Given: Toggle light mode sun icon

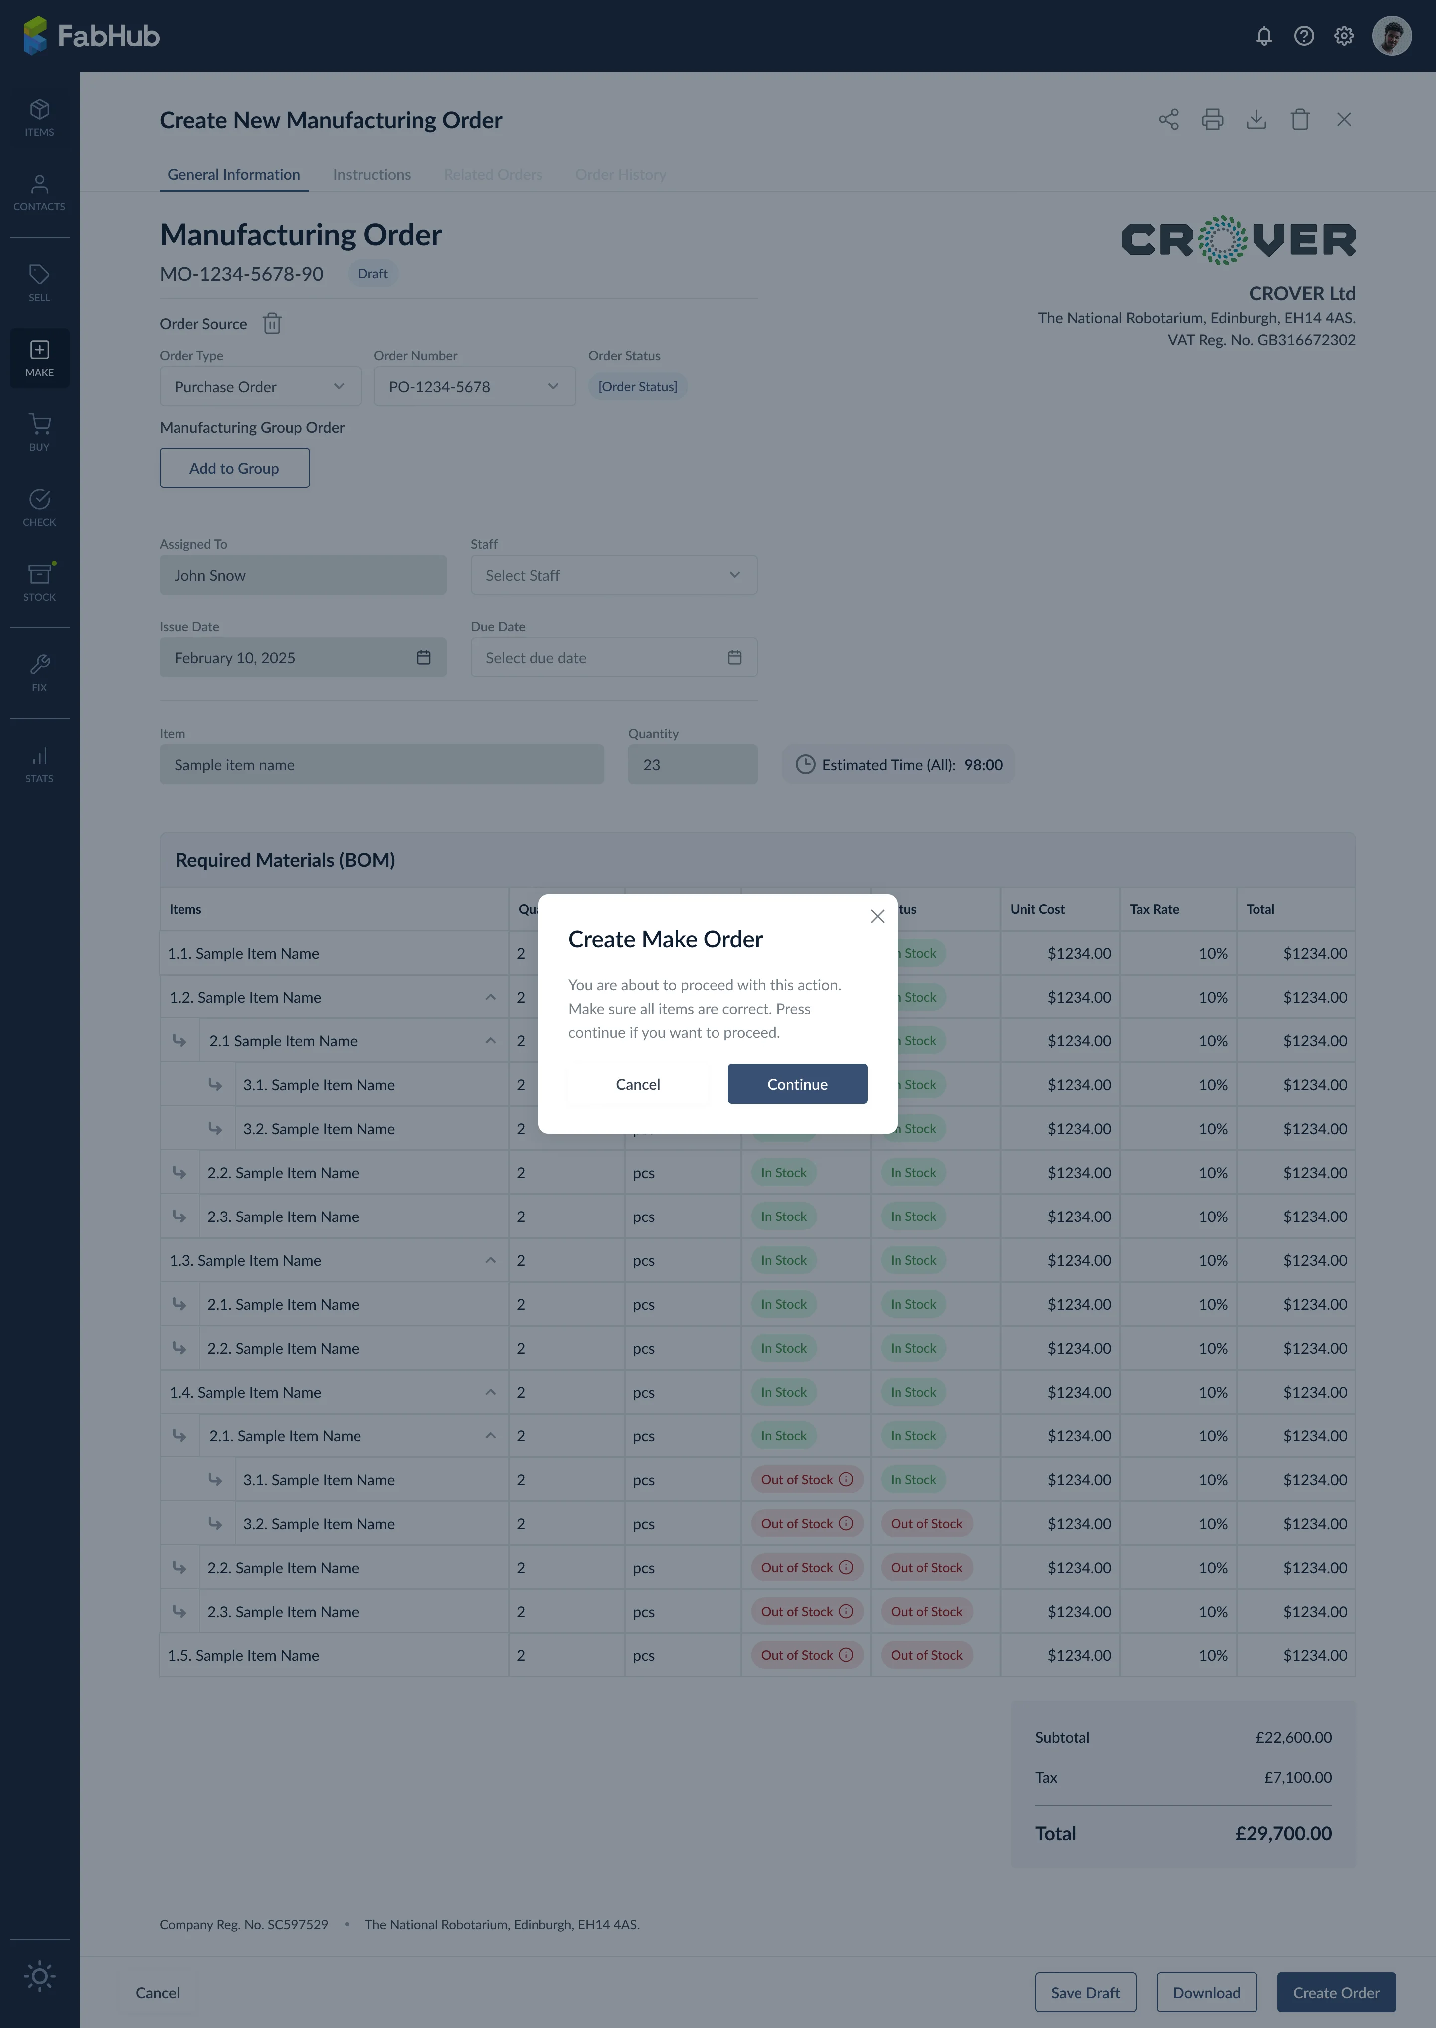Looking at the screenshot, I should pos(40,1976).
